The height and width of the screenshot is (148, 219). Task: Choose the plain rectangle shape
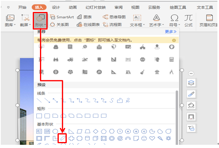pyautogui.click(x=39, y=116)
